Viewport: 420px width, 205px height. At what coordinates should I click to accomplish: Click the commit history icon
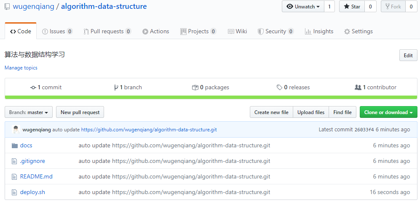click(33, 88)
